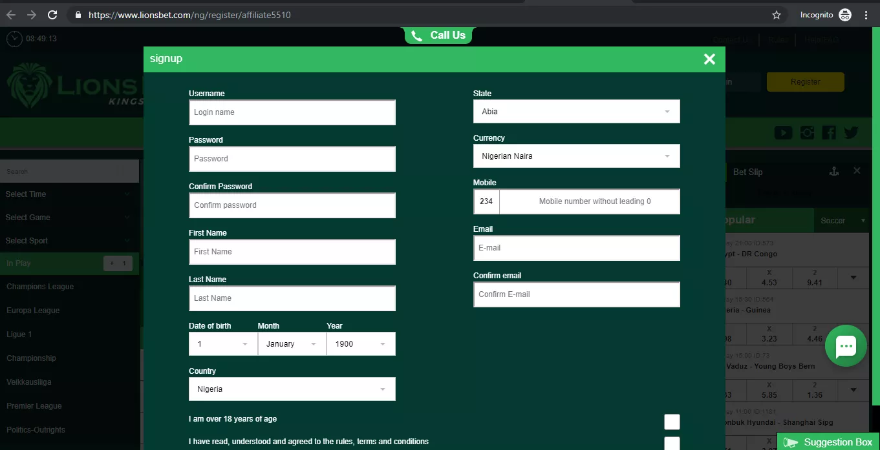
Task: Open LionsBet's Instagram page icon
Action: click(806, 132)
